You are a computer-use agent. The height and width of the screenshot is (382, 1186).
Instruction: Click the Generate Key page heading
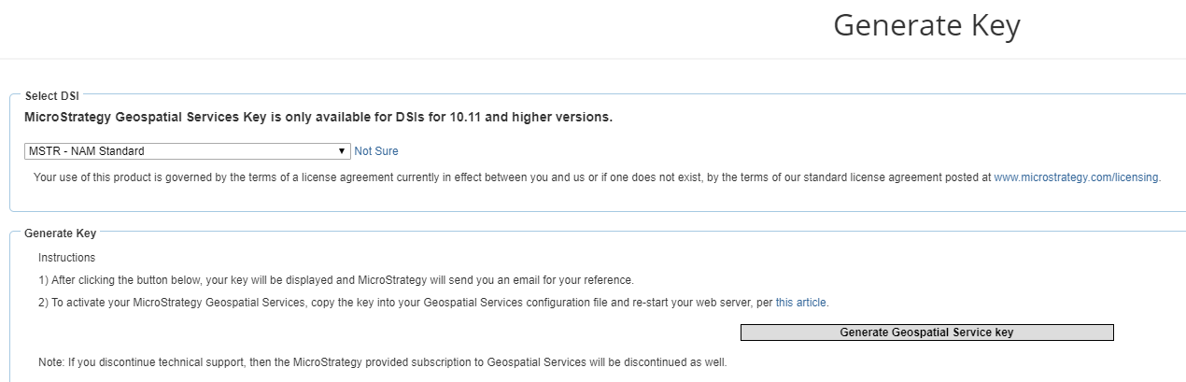926,26
